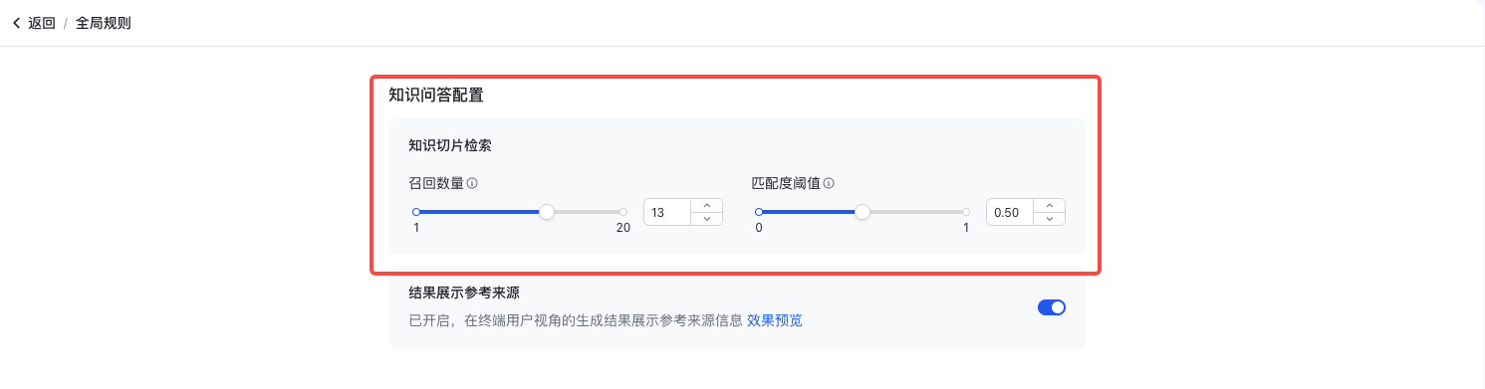Click the 召回数量 input showing 13
The height and width of the screenshot is (389, 1485).
pyautogui.click(x=668, y=213)
